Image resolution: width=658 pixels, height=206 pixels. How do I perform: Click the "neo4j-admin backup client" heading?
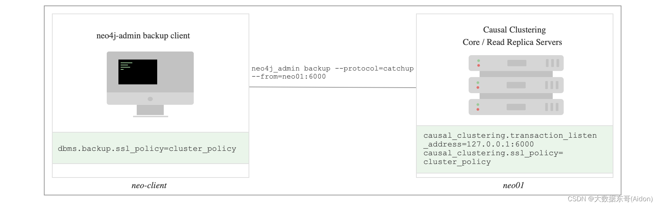tap(143, 36)
